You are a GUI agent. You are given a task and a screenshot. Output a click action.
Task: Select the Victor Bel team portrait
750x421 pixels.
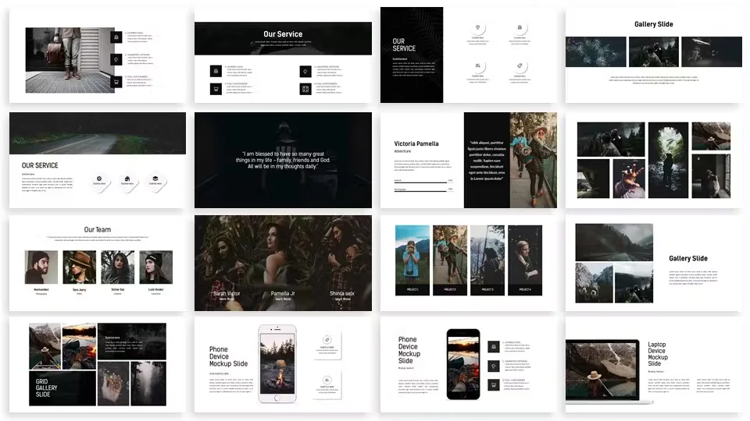tap(118, 267)
